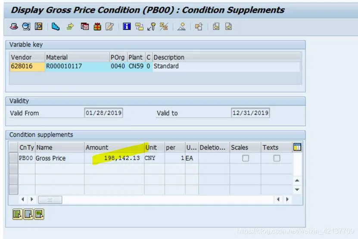358x239 pixels.
Task: Go to next condition page icon
Action: point(228,26)
